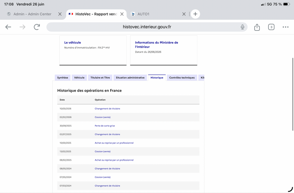Screen dimensions: 294x193
Task: Close the Admin Center tab
Action: [x=60, y=14]
